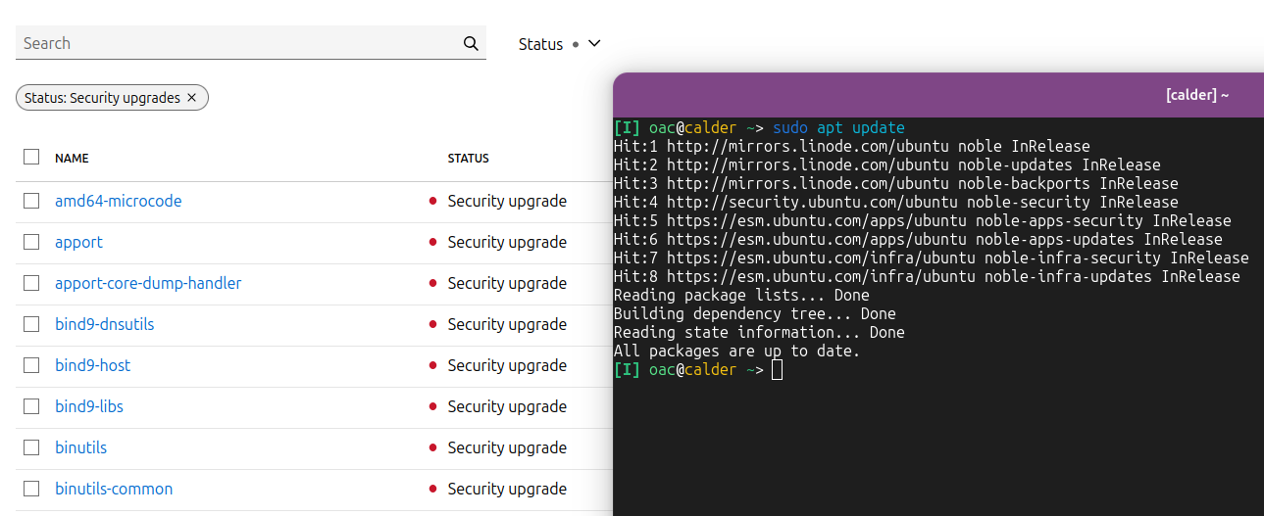Check the bind9-host row checkbox
The height and width of the screenshot is (516, 1264).
31,365
